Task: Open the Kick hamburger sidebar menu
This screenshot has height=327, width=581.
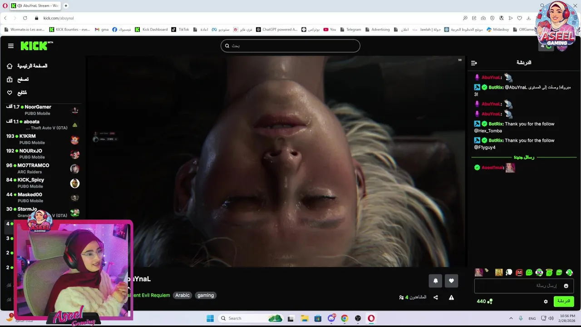Action: coord(10,46)
